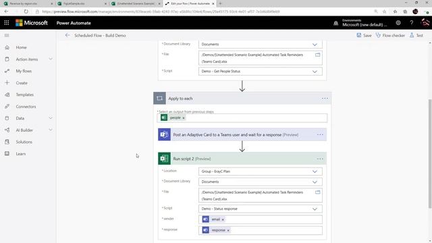Remove the response token
This screenshot has width=432, height=243.
[228, 230]
